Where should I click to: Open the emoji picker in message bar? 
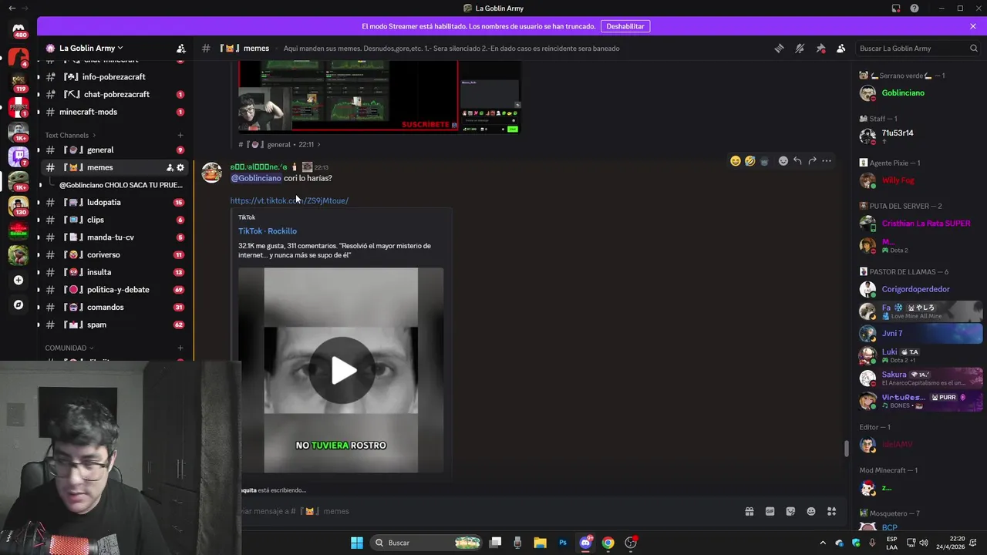tap(811, 511)
